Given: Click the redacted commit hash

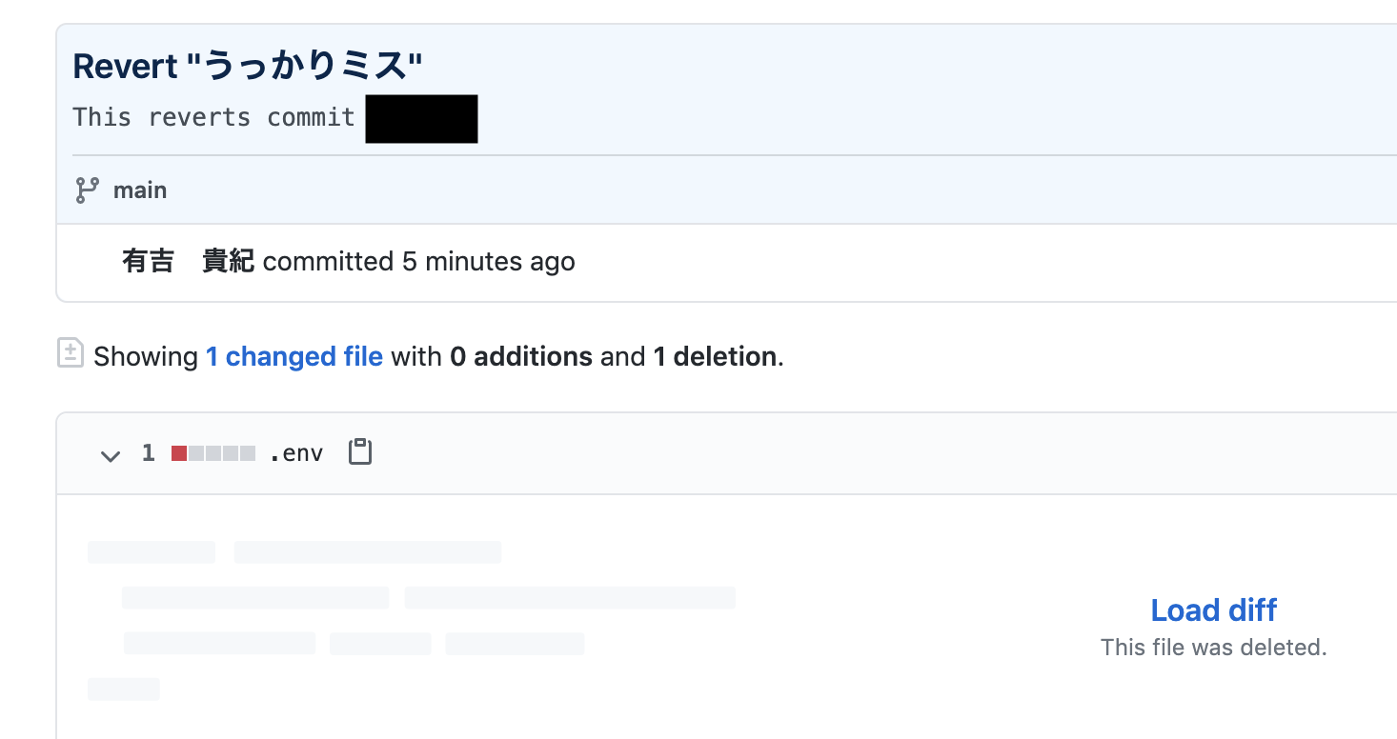Looking at the screenshot, I should coord(421,119).
